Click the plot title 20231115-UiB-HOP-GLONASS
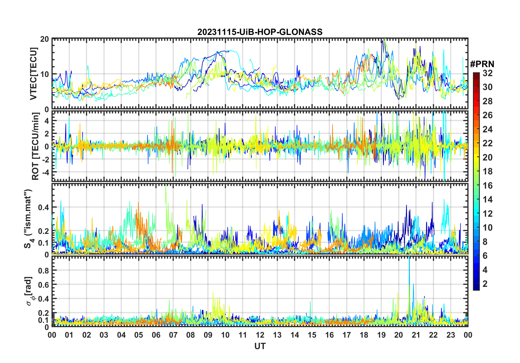The height and width of the screenshot is (363, 520). click(x=260, y=32)
